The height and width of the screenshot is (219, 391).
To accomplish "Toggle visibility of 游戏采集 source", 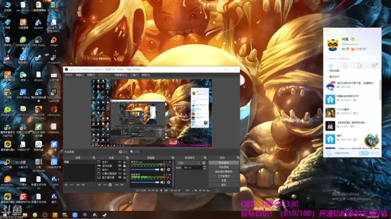I will pos(120,166).
